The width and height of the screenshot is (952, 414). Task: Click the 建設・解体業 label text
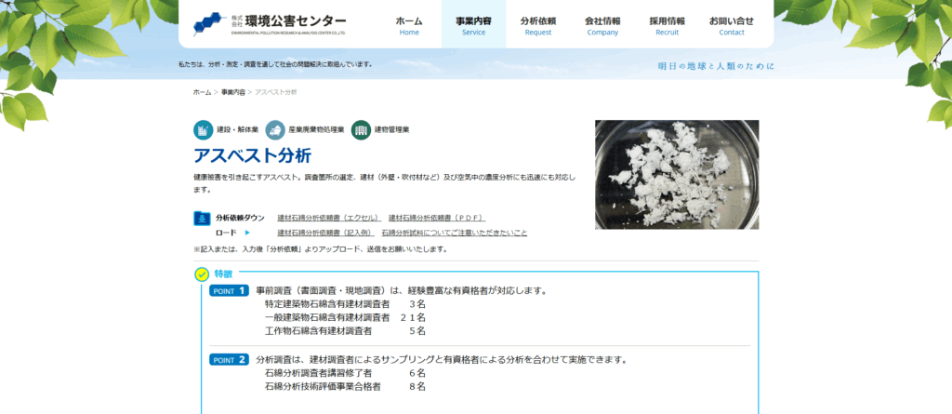pyautogui.click(x=237, y=130)
